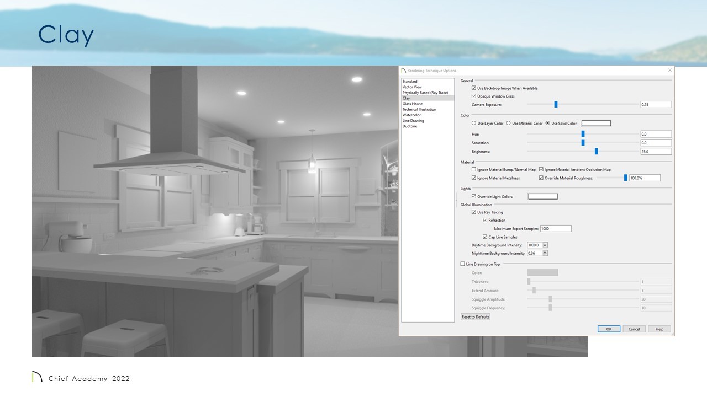Select the Use Material Color option

tap(509, 124)
